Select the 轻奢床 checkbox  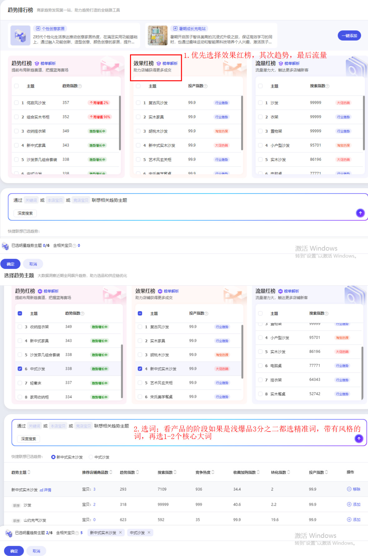[20, 383]
